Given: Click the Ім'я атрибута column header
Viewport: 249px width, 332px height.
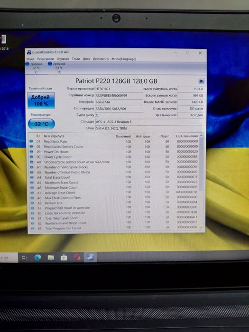Looking at the screenshot, I should pos(54,136).
